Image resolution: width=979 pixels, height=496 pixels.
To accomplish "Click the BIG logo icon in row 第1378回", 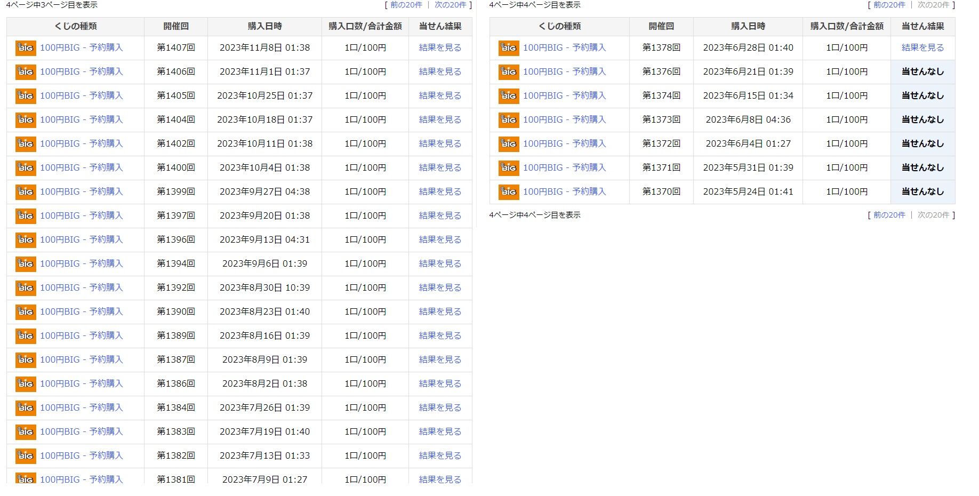I will coord(509,48).
